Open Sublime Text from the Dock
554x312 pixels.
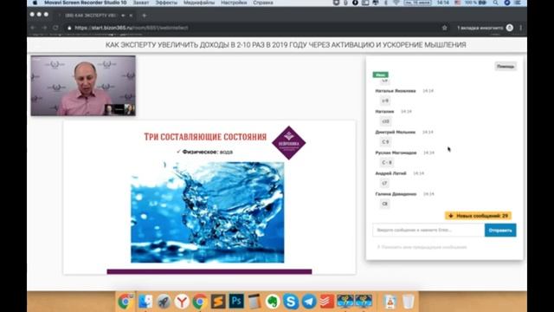coord(218,302)
